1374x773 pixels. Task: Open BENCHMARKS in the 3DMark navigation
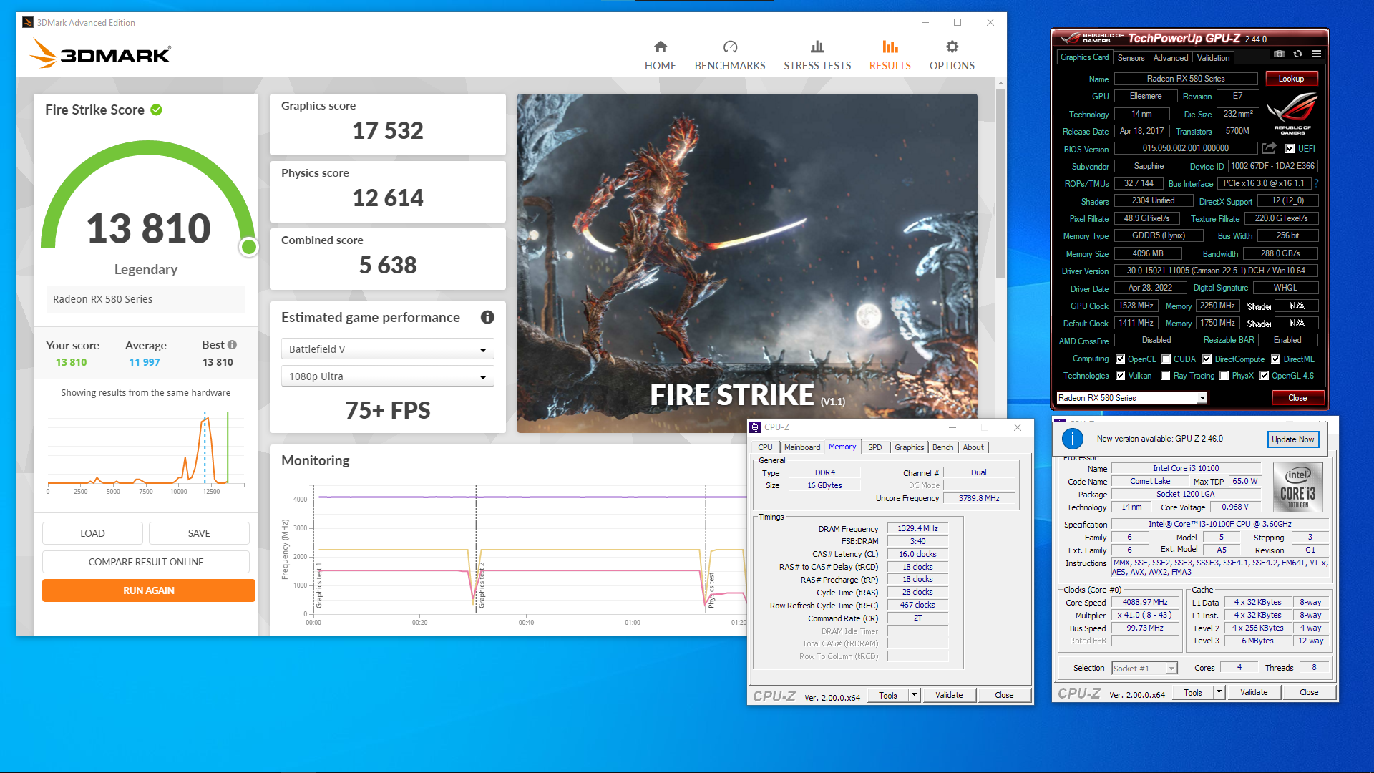(730, 56)
